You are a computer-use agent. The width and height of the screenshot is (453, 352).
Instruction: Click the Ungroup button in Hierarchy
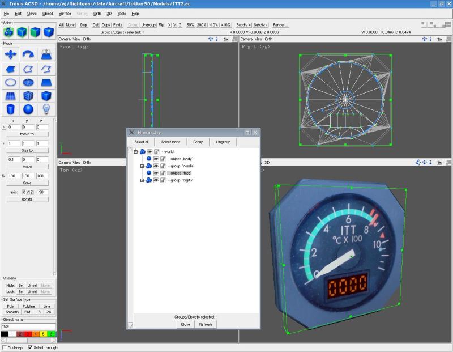[x=223, y=142]
